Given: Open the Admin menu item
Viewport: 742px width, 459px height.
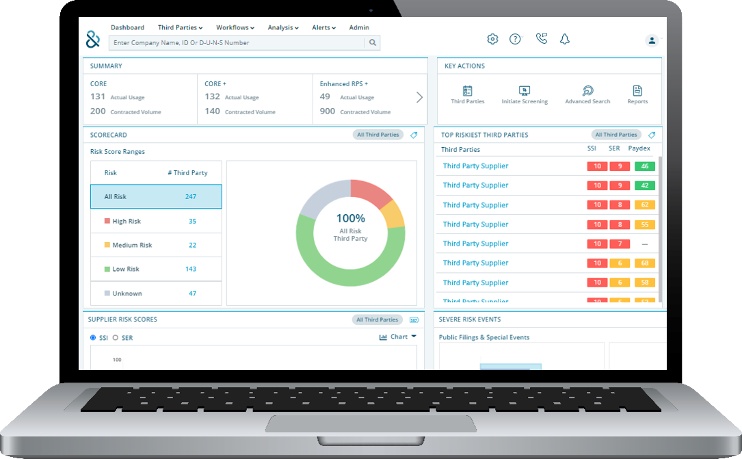Looking at the screenshot, I should click(358, 27).
